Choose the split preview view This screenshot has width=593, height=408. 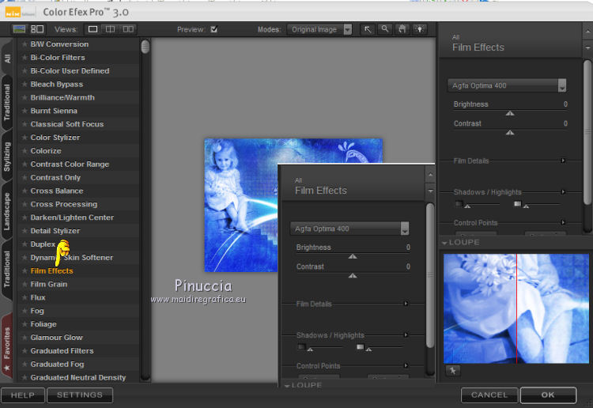(x=110, y=29)
